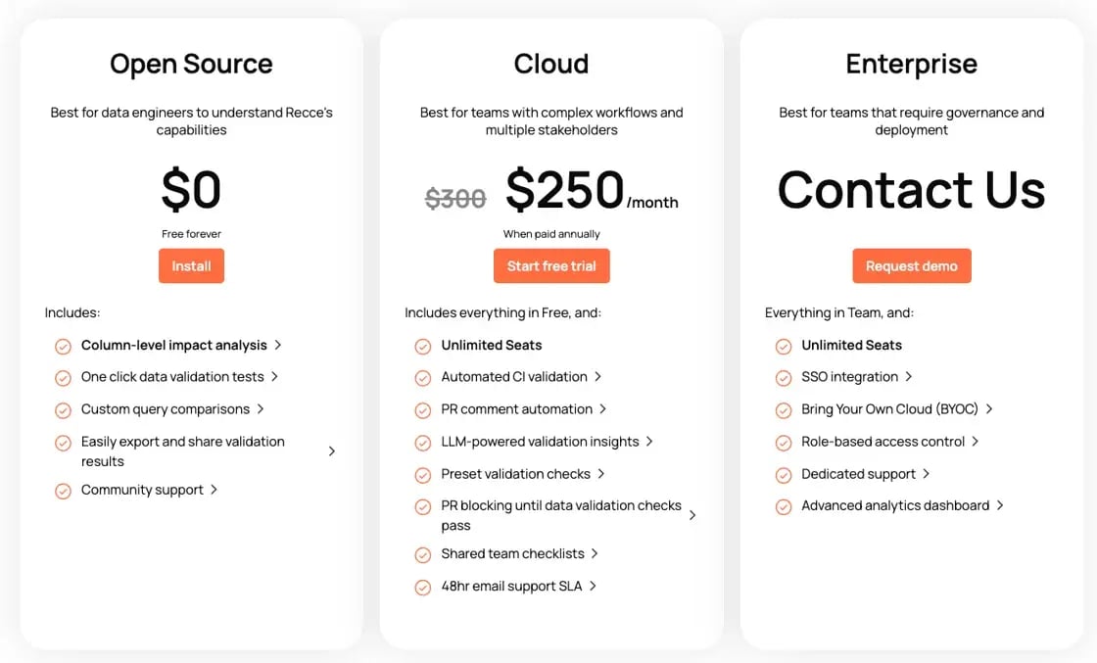Click checkmark icon next to Advanced analytics dashboard
The height and width of the screenshot is (663, 1097).
click(x=784, y=507)
